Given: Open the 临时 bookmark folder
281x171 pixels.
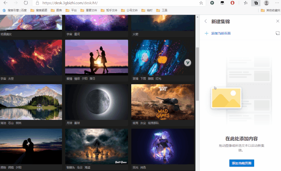Looking at the screenshot, I should (147, 11).
